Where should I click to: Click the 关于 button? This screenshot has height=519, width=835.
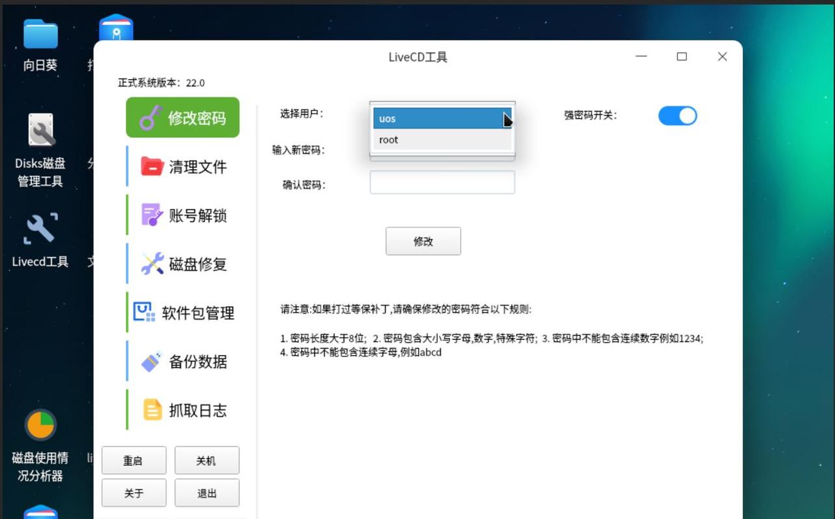click(134, 493)
